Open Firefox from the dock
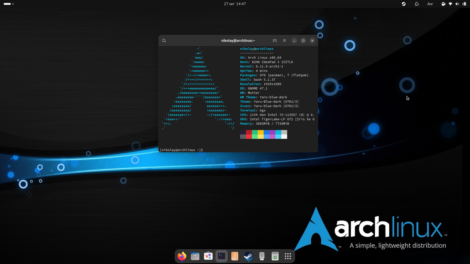The image size is (470, 264). tap(182, 256)
